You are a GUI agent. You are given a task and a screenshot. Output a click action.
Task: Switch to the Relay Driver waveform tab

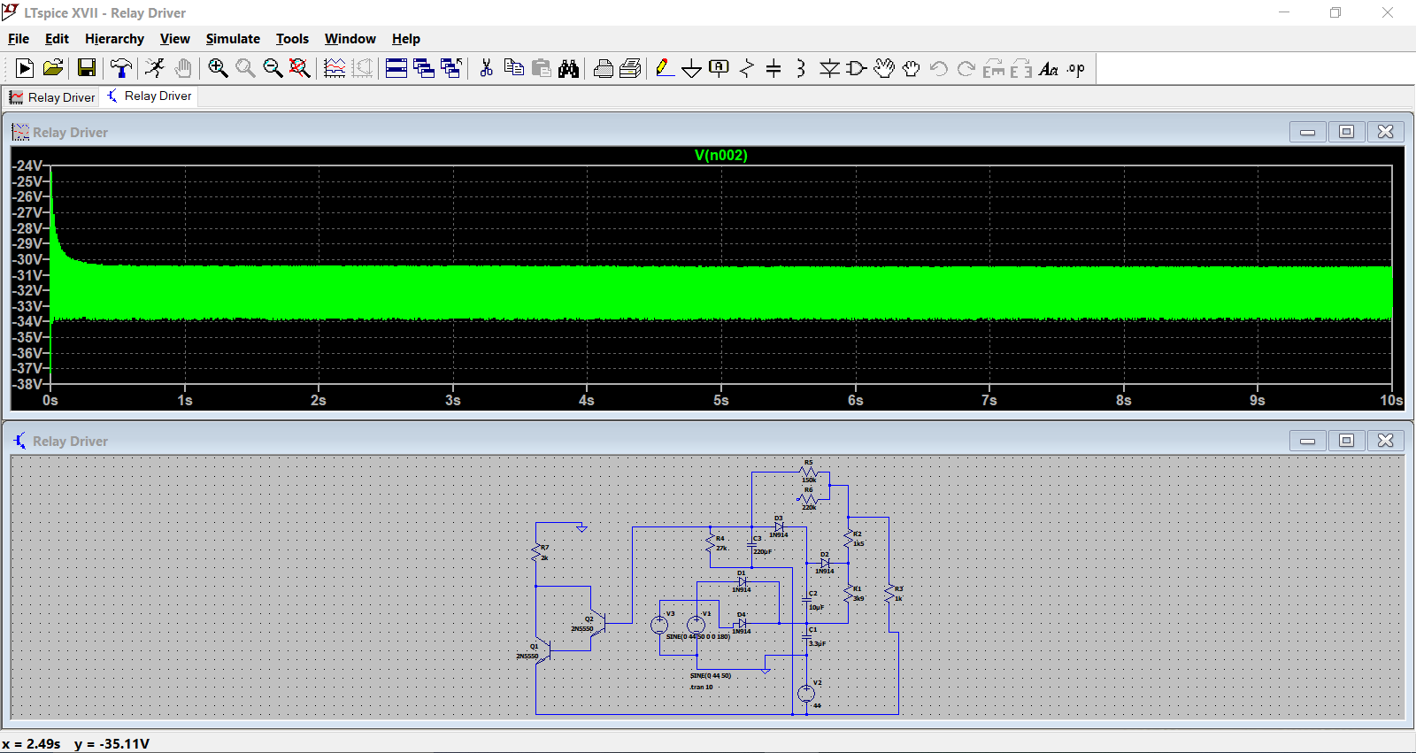click(52, 97)
